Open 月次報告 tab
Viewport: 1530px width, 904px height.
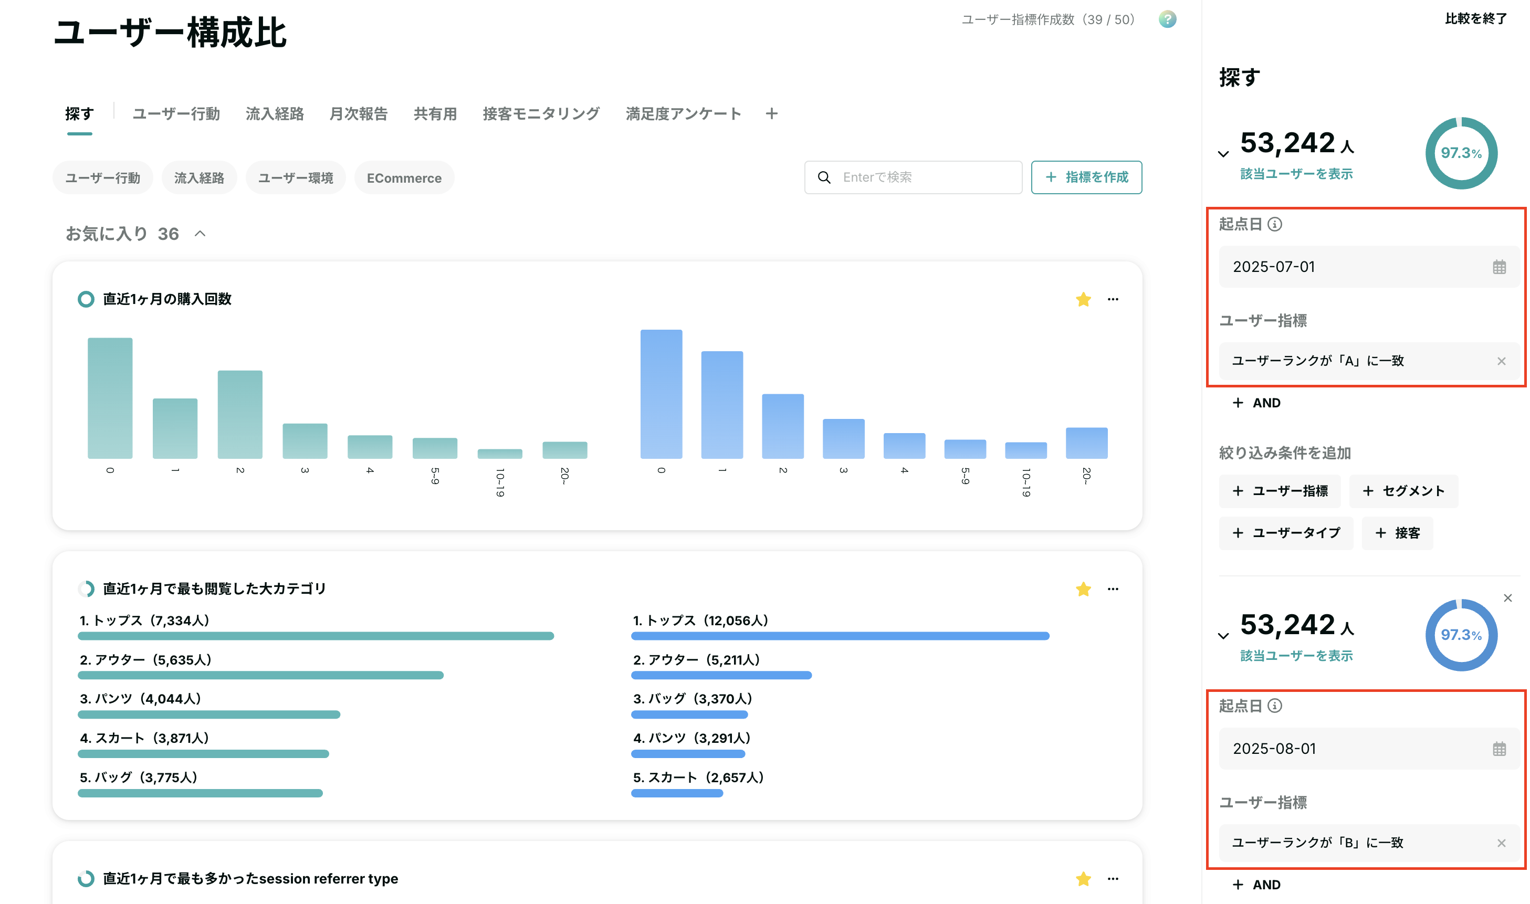358,114
